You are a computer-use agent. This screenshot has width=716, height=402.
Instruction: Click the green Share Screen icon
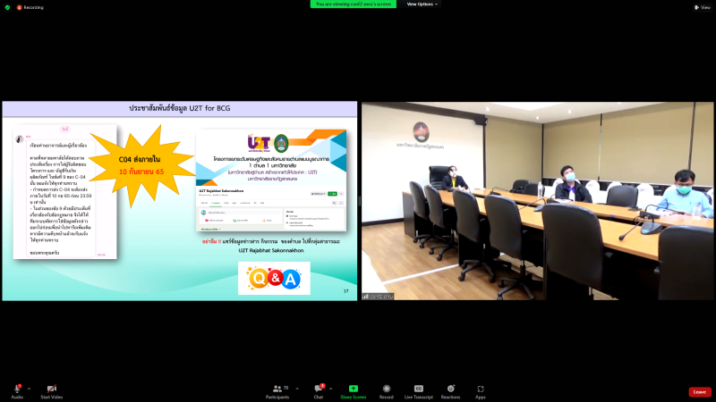(353, 390)
